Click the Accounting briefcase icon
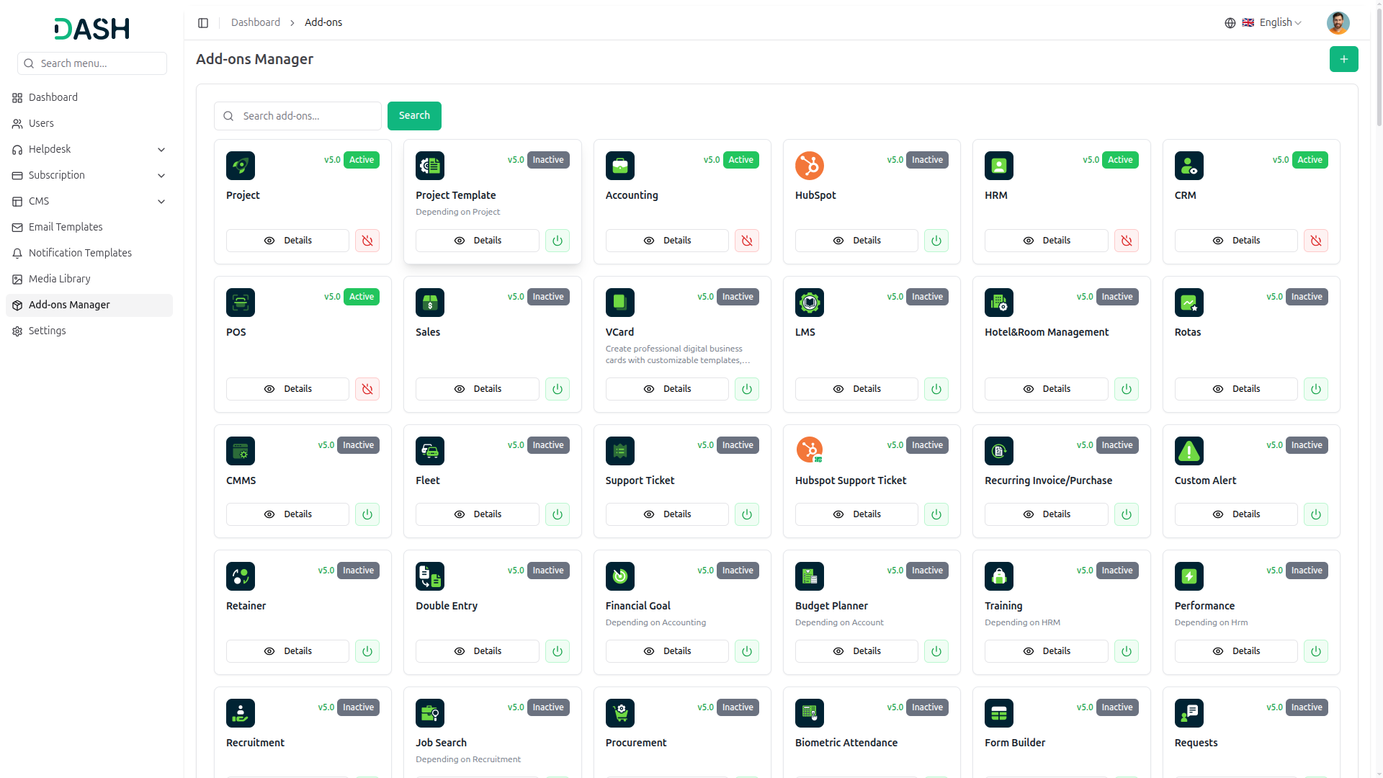Screen dimensions: 1383x778 tap(619, 166)
